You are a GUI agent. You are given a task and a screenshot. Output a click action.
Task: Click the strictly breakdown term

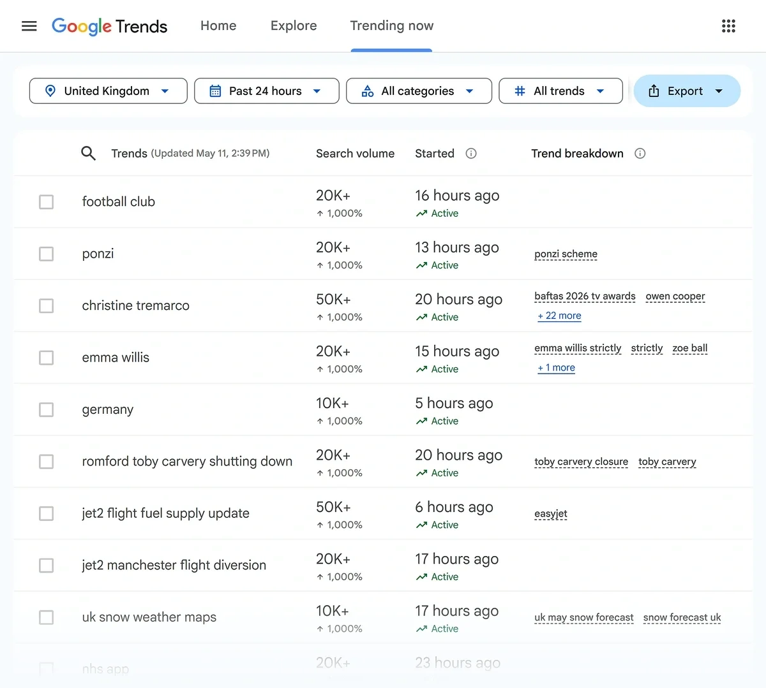click(647, 348)
